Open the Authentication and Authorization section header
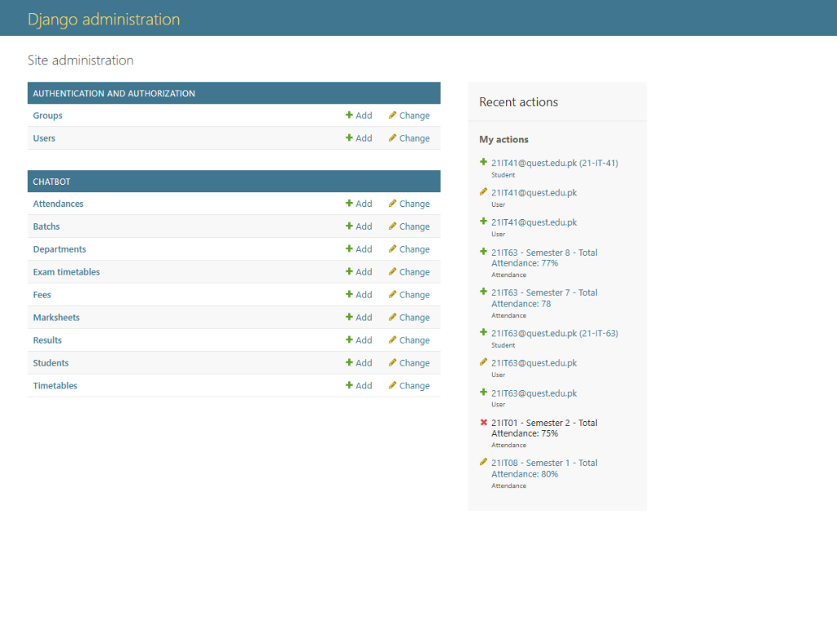Screen dimensions: 837x628 click(114, 93)
